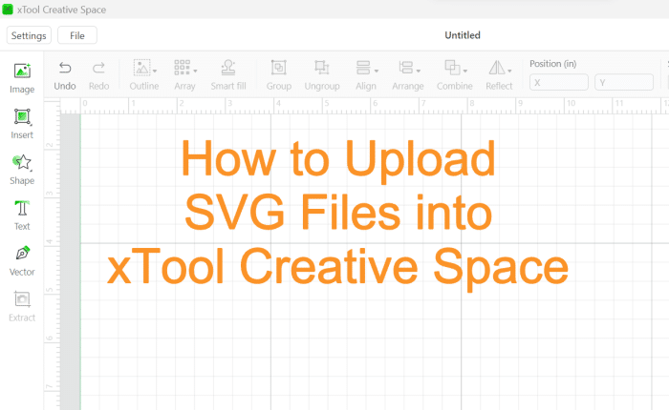The height and width of the screenshot is (410, 669).
Task: Expand the Align dropdown arrow
Action: (x=377, y=71)
